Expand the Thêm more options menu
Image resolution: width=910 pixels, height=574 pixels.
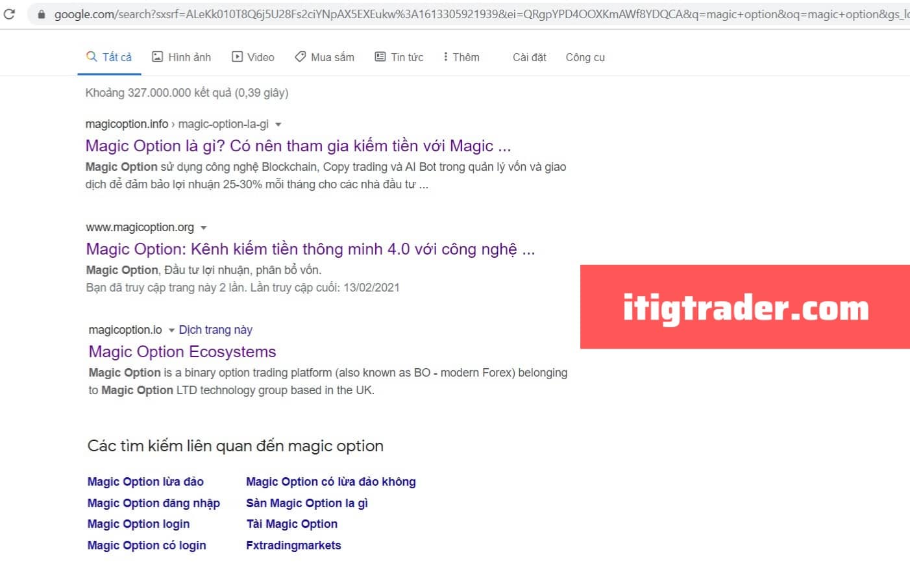pyautogui.click(x=461, y=57)
